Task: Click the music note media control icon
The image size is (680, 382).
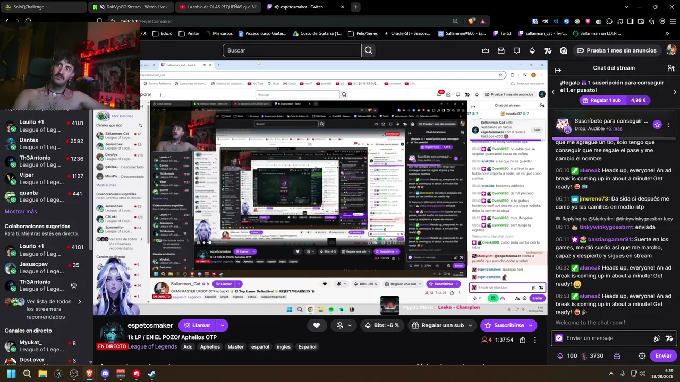Action: pos(619,21)
